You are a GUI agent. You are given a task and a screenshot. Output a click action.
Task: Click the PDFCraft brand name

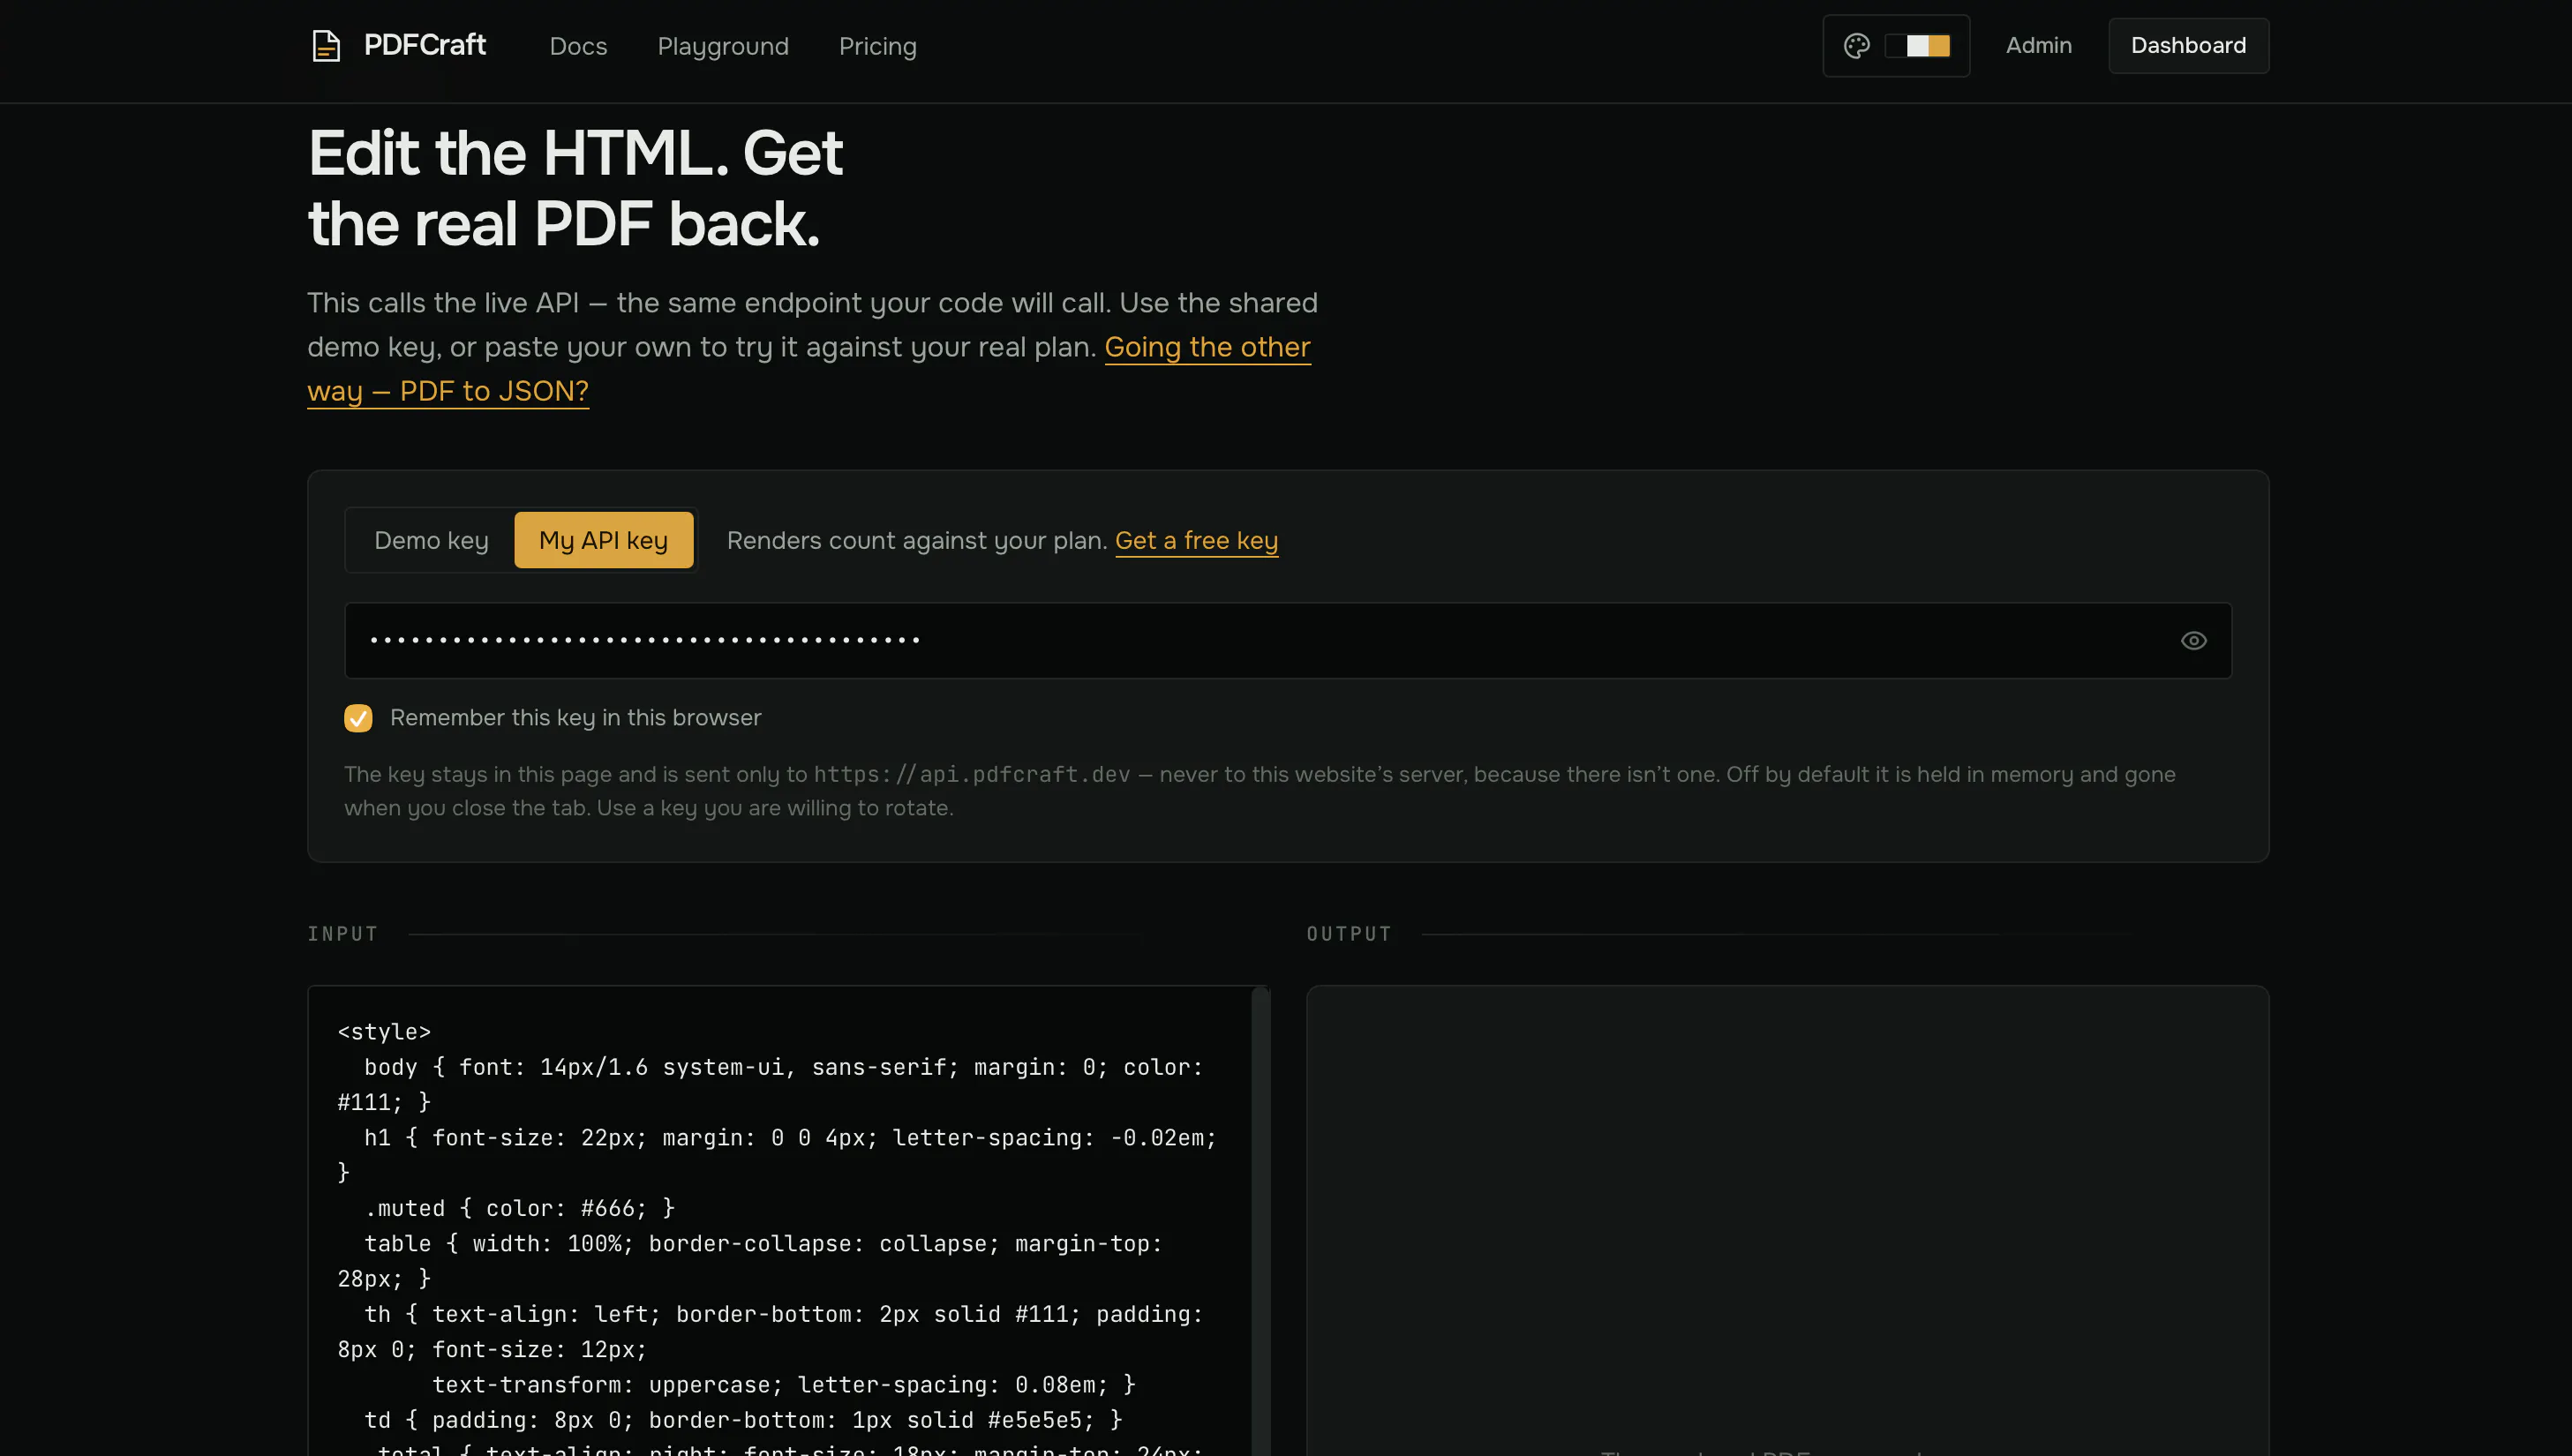click(425, 45)
